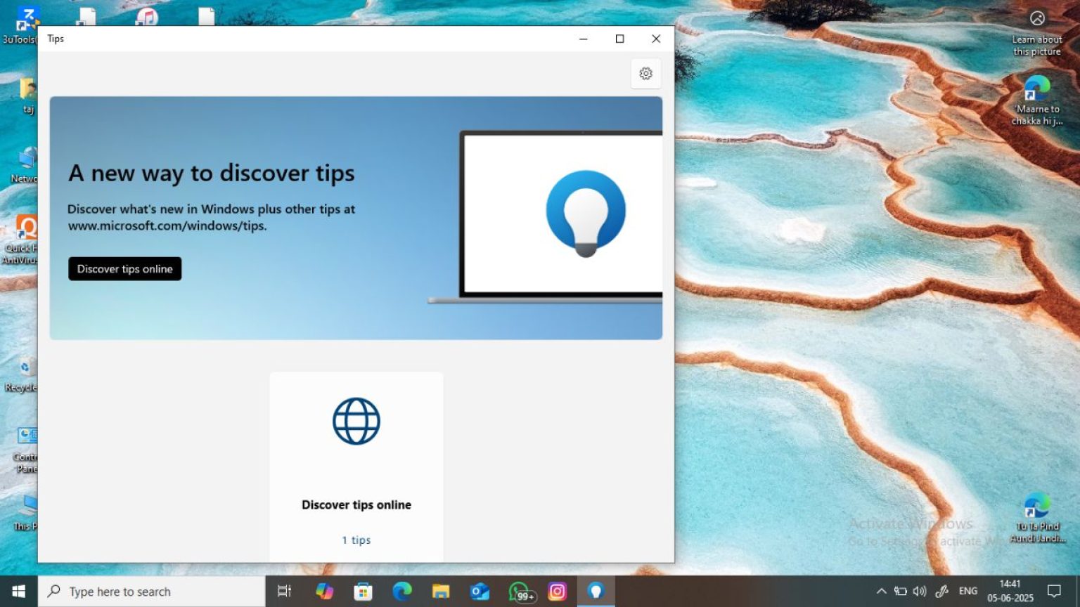Open File Explorer from the taskbar
This screenshot has width=1080, height=607.
click(441, 592)
